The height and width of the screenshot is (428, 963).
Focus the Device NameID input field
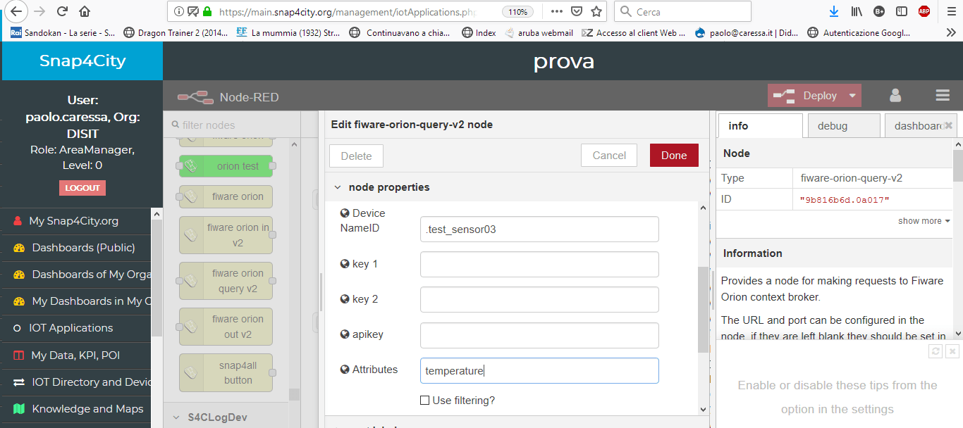click(539, 229)
